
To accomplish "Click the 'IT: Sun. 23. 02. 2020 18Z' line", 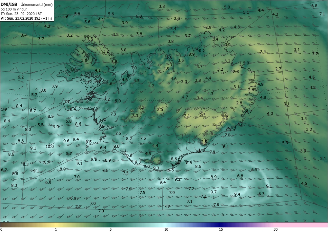I will (x=21, y=14).
